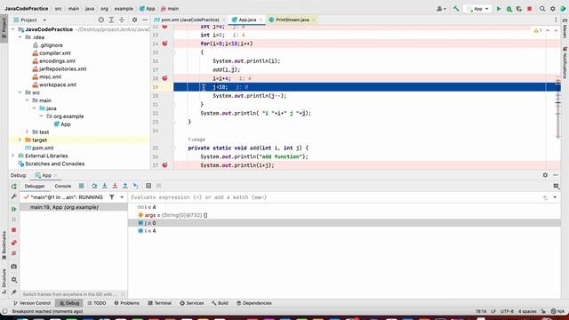Get thread dump with camera icon
This screenshot has height=320, width=569.
[x=14, y=267]
